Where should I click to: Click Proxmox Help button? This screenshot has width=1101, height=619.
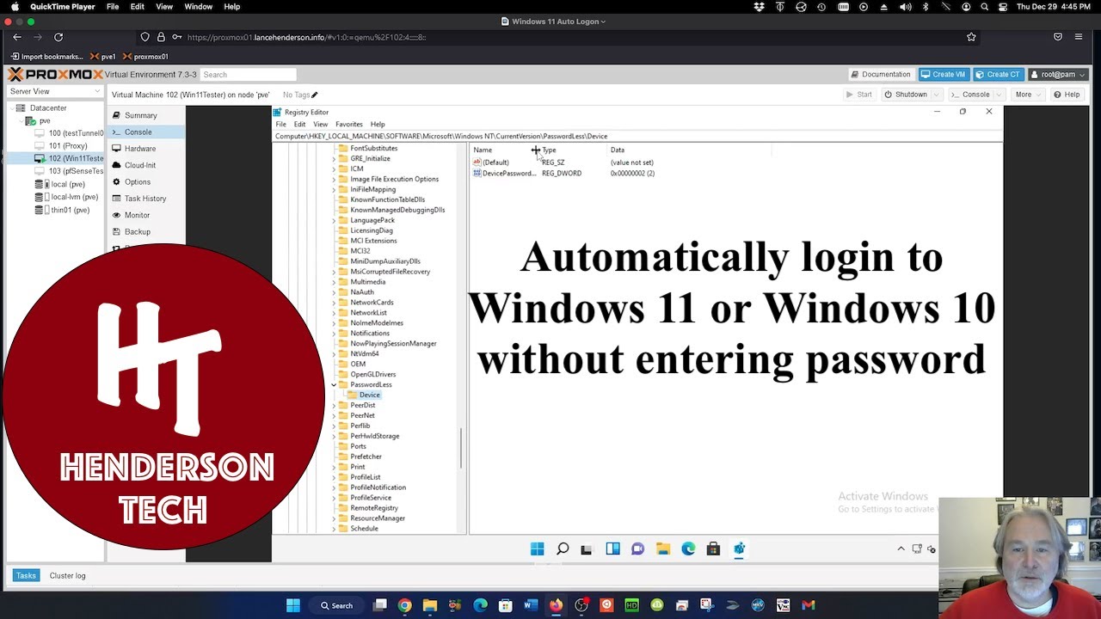pyautogui.click(x=1067, y=95)
